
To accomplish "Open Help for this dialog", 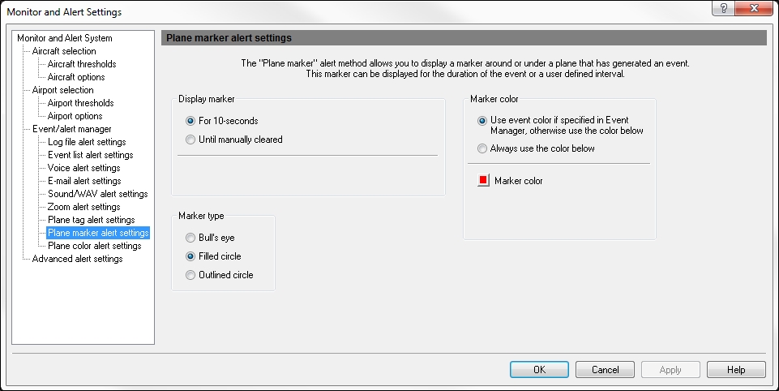I will [x=736, y=370].
